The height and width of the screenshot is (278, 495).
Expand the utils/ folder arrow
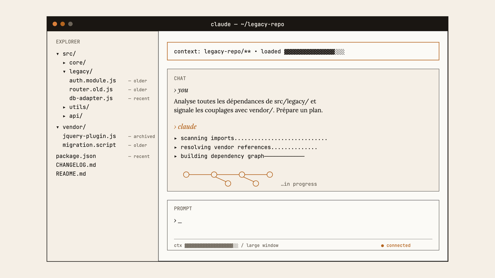pos(64,107)
